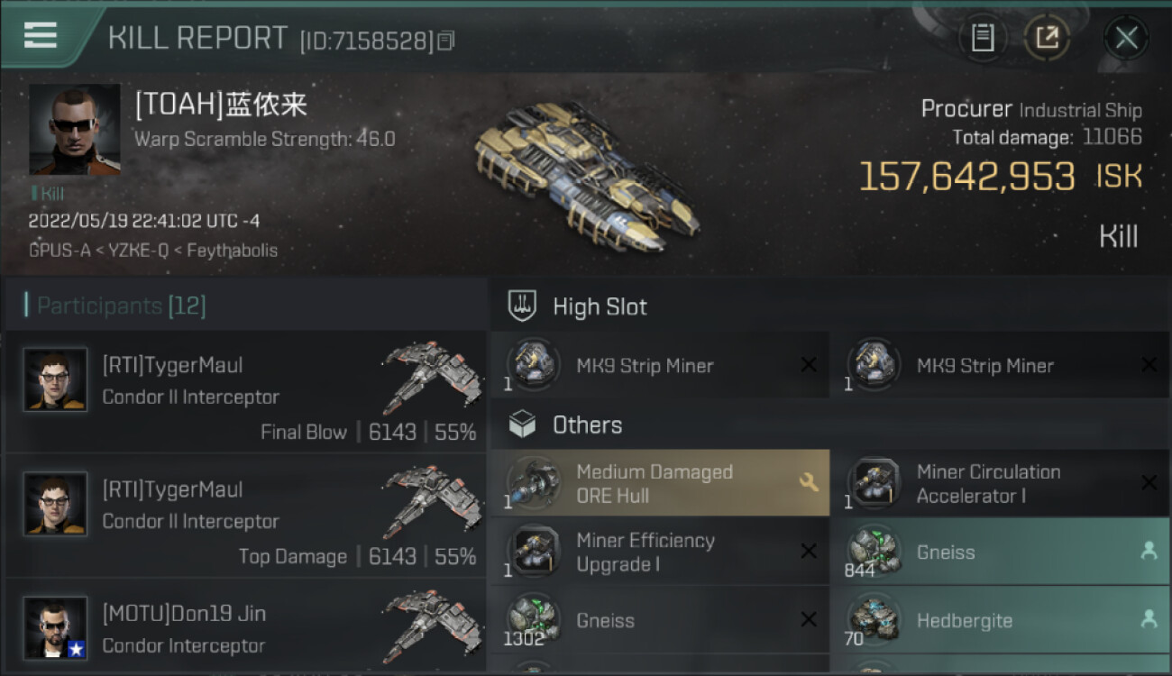Click the Procurer ship image

(x=586, y=176)
